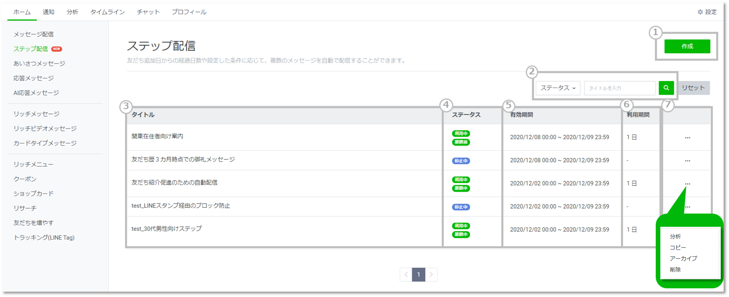Go to the next page arrow in pagination
Viewport: 729px width, 297px height.
pyautogui.click(x=431, y=274)
